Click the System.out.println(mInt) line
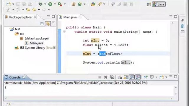 coord(108,62)
